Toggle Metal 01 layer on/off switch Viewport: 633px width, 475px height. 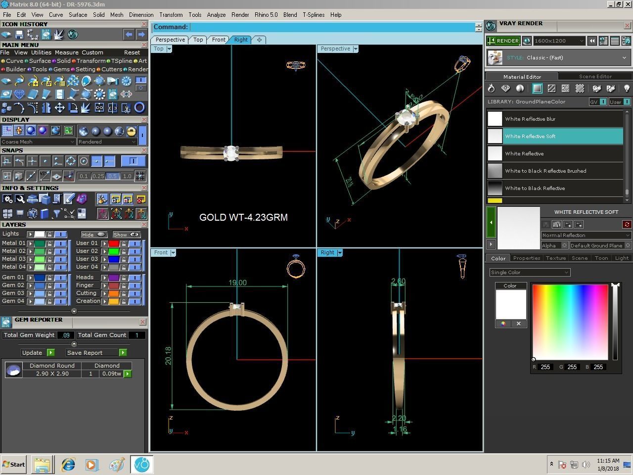[60, 243]
